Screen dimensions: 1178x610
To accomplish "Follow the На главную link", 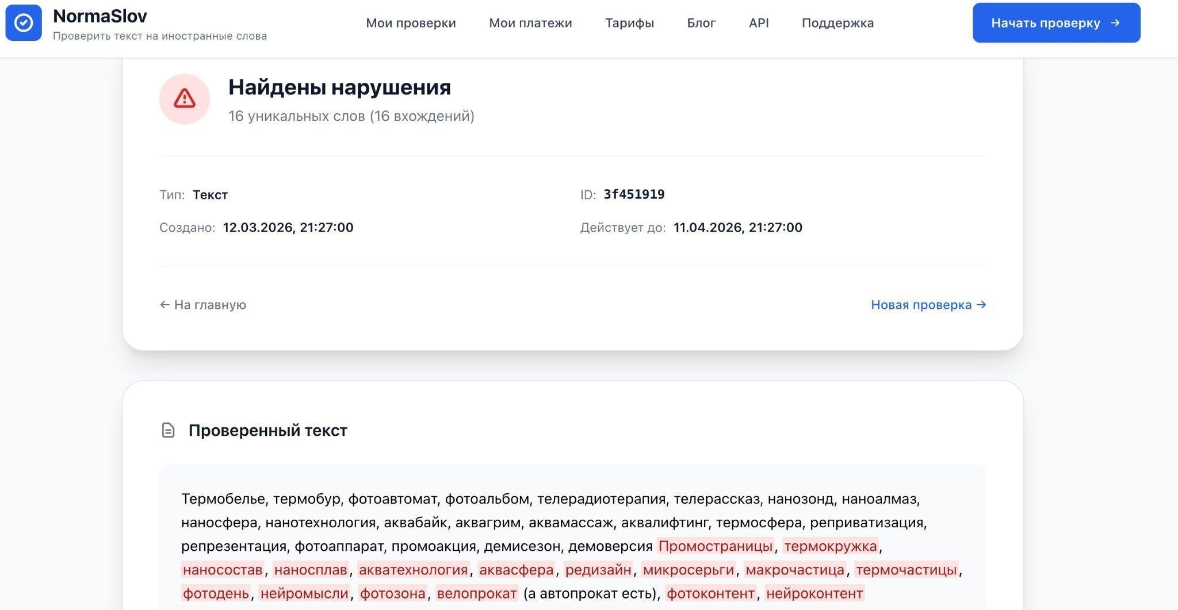I will coord(203,305).
